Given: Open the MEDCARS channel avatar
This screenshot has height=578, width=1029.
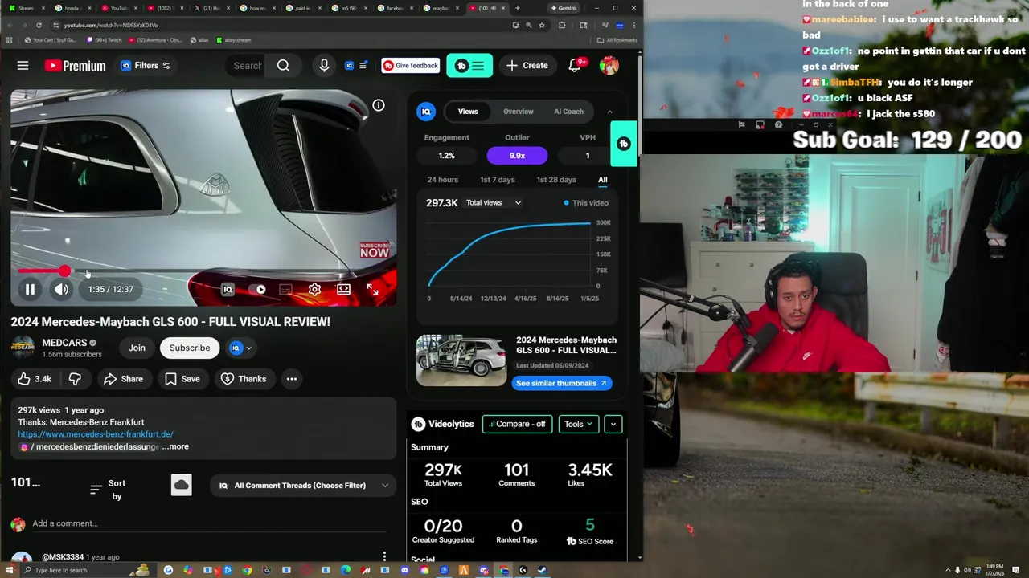Looking at the screenshot, I should (23, 348).
